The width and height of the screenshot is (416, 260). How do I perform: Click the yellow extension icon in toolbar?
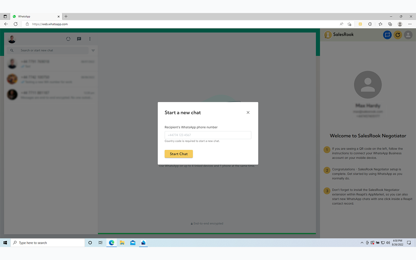[360, 24]
